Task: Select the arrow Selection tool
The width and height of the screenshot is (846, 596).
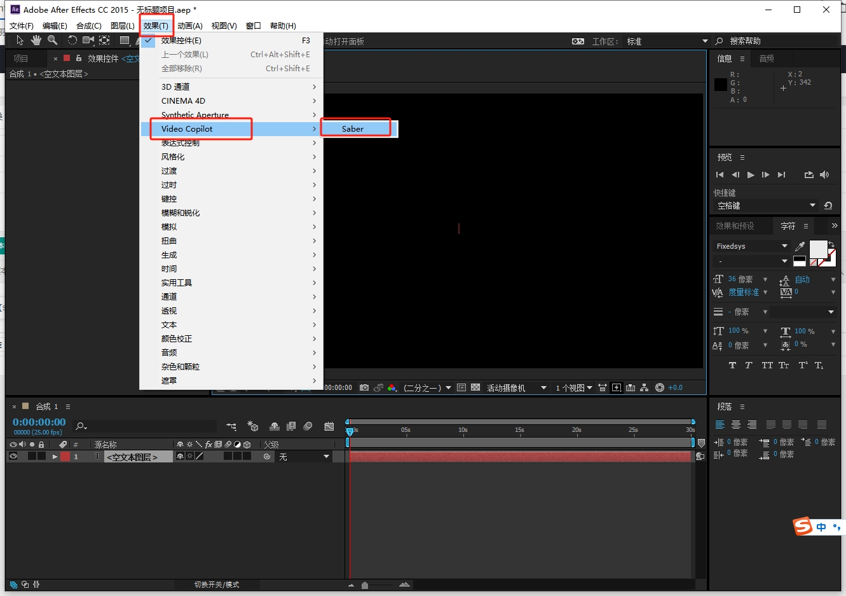Action: [20, 41]
